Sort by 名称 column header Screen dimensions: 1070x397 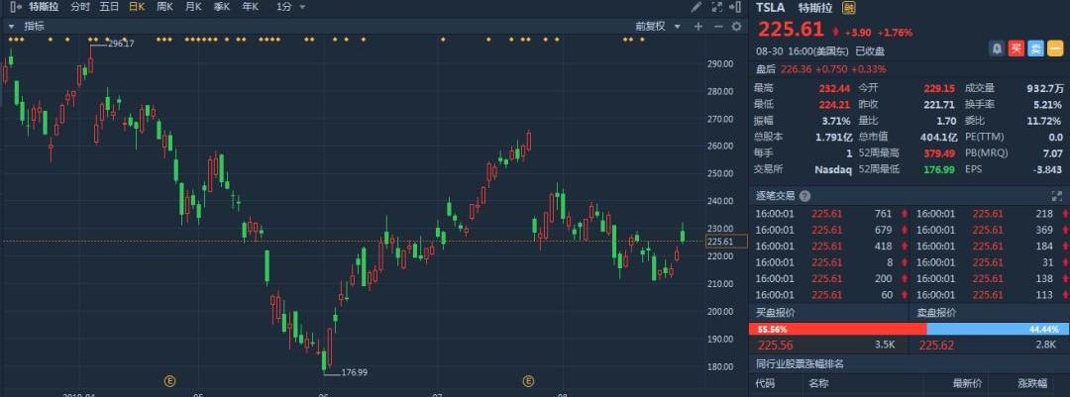click(818, 384)
